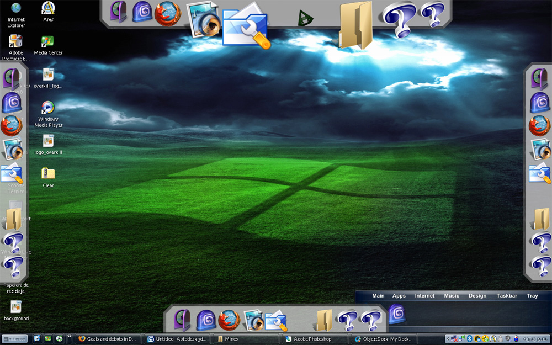
Task: Open the Media Center desktop shortcut
Action: tap(48, 45)
